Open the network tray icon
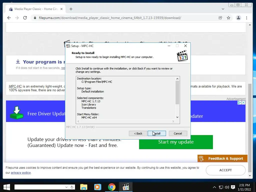Viewport: 256px width, 192px height. click(x=221, y=187)
